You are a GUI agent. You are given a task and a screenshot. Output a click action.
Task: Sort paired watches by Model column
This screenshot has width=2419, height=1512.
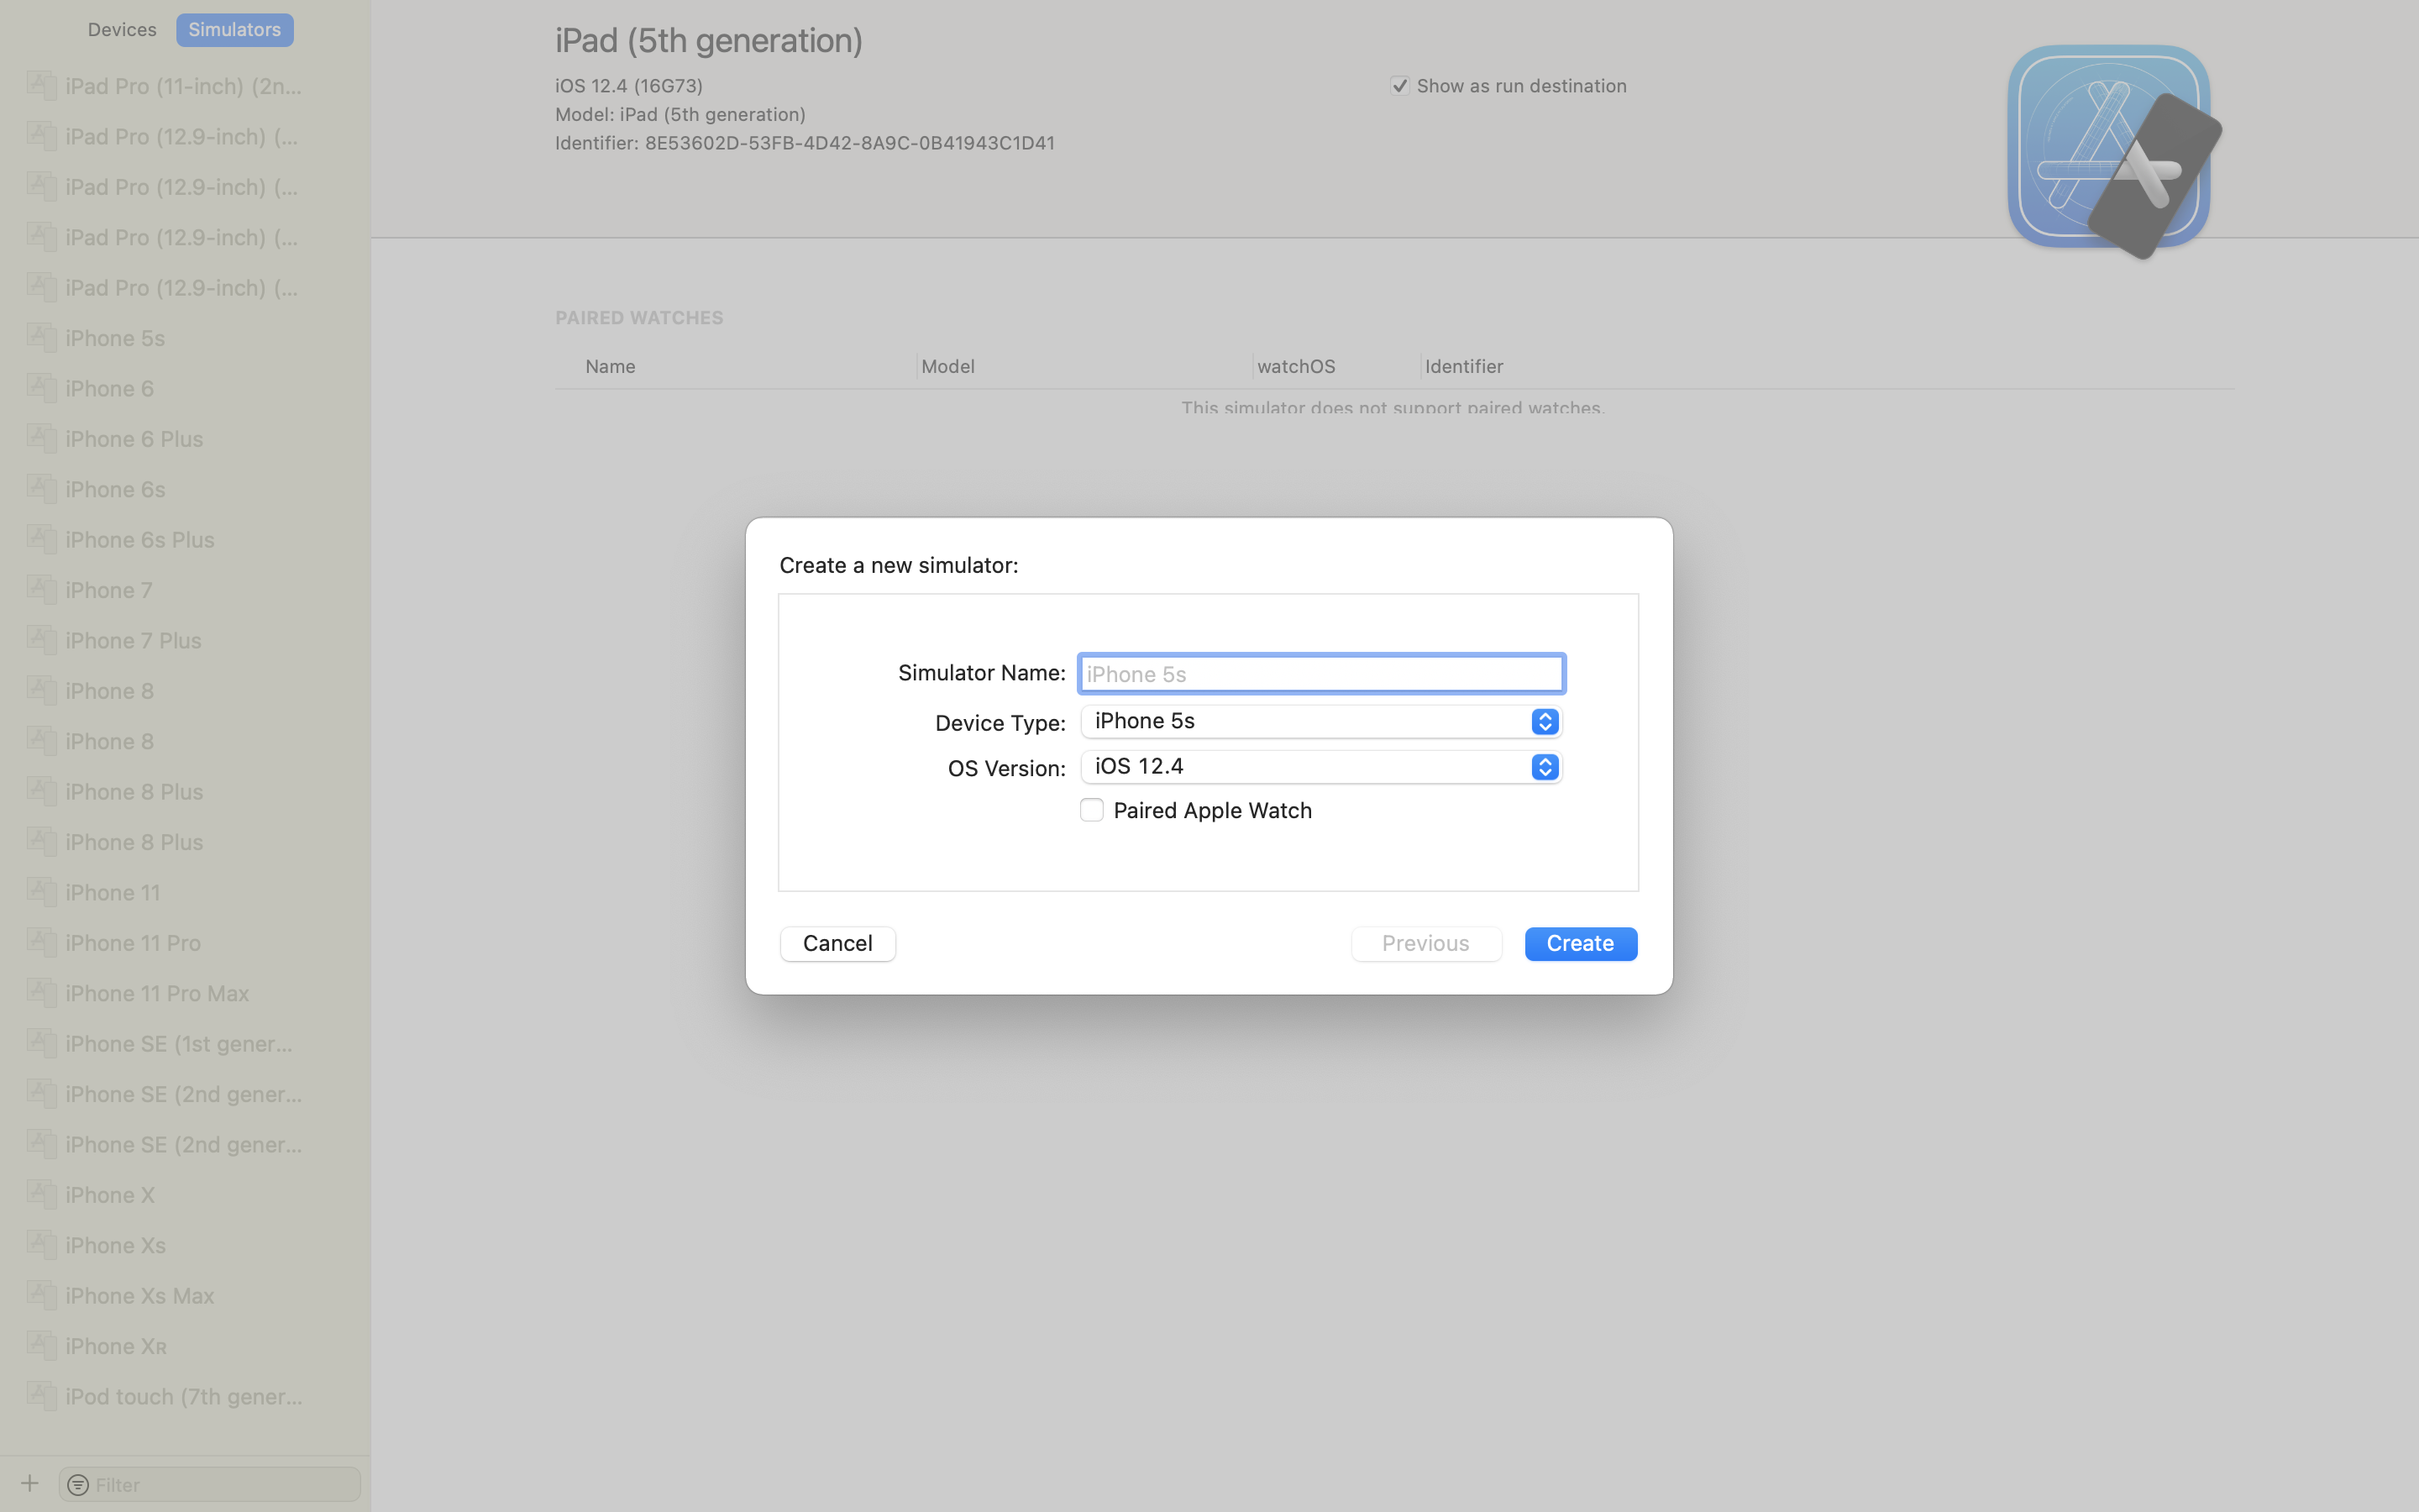coord(947,366)
